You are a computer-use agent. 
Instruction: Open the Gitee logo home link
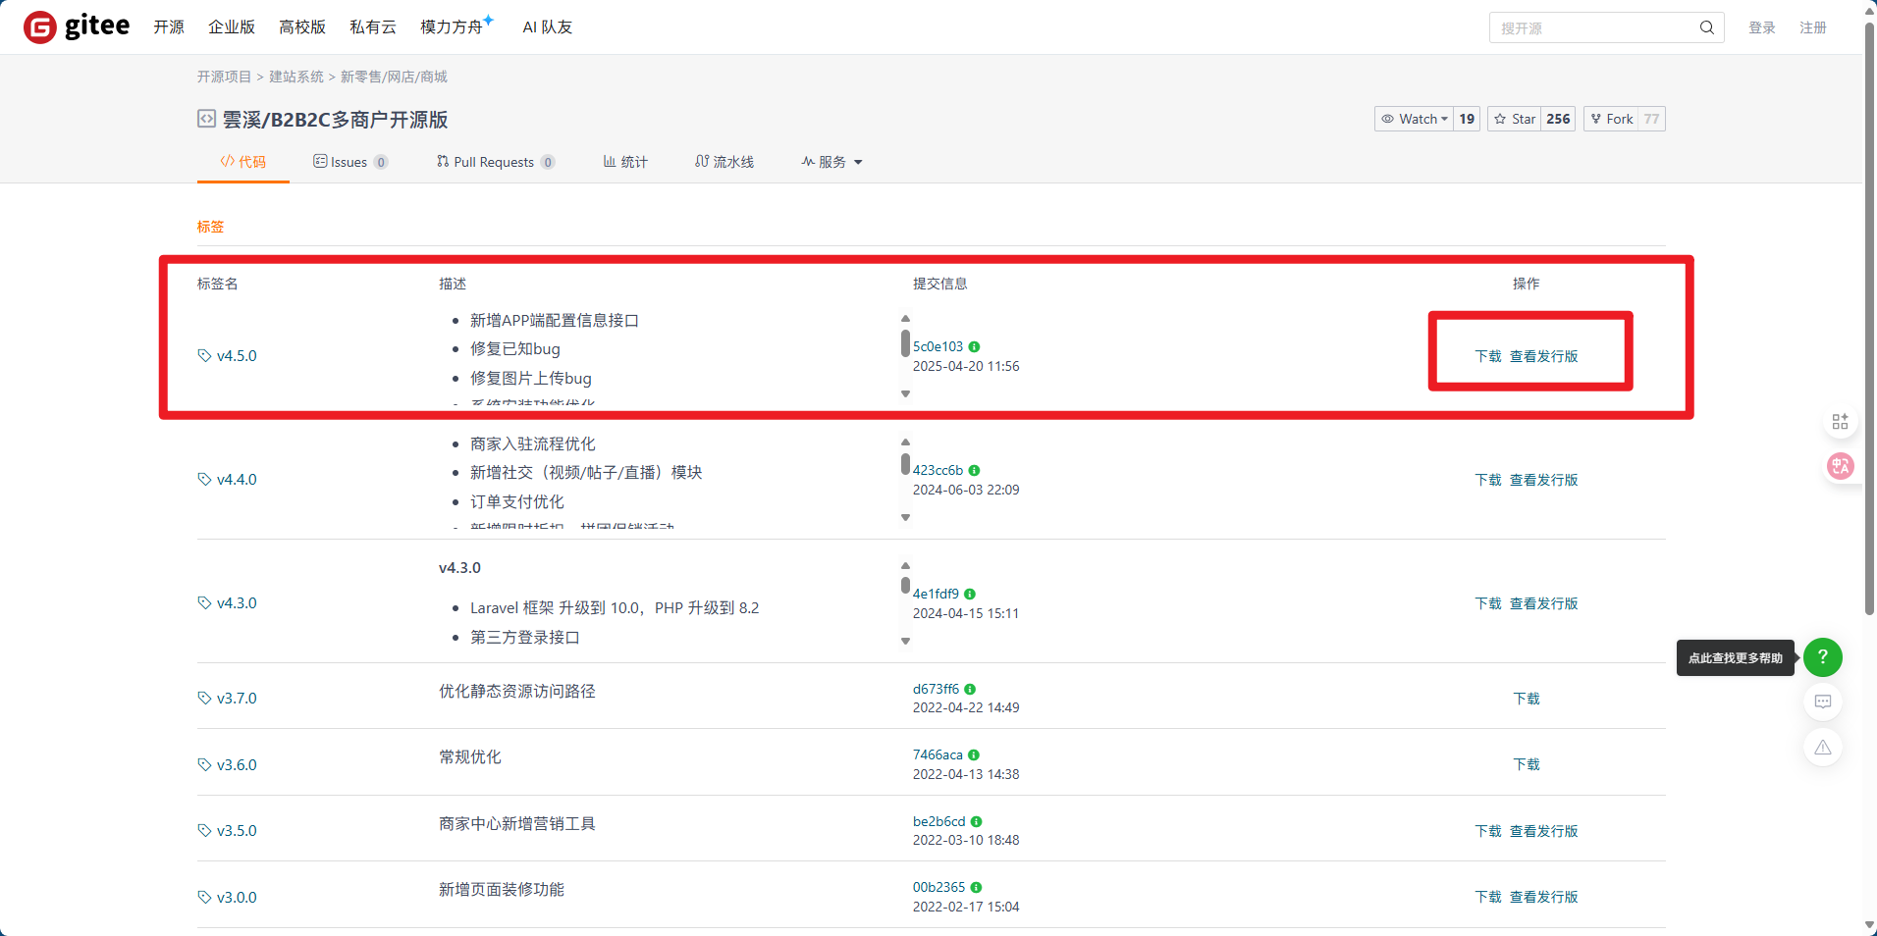point(77,26)
